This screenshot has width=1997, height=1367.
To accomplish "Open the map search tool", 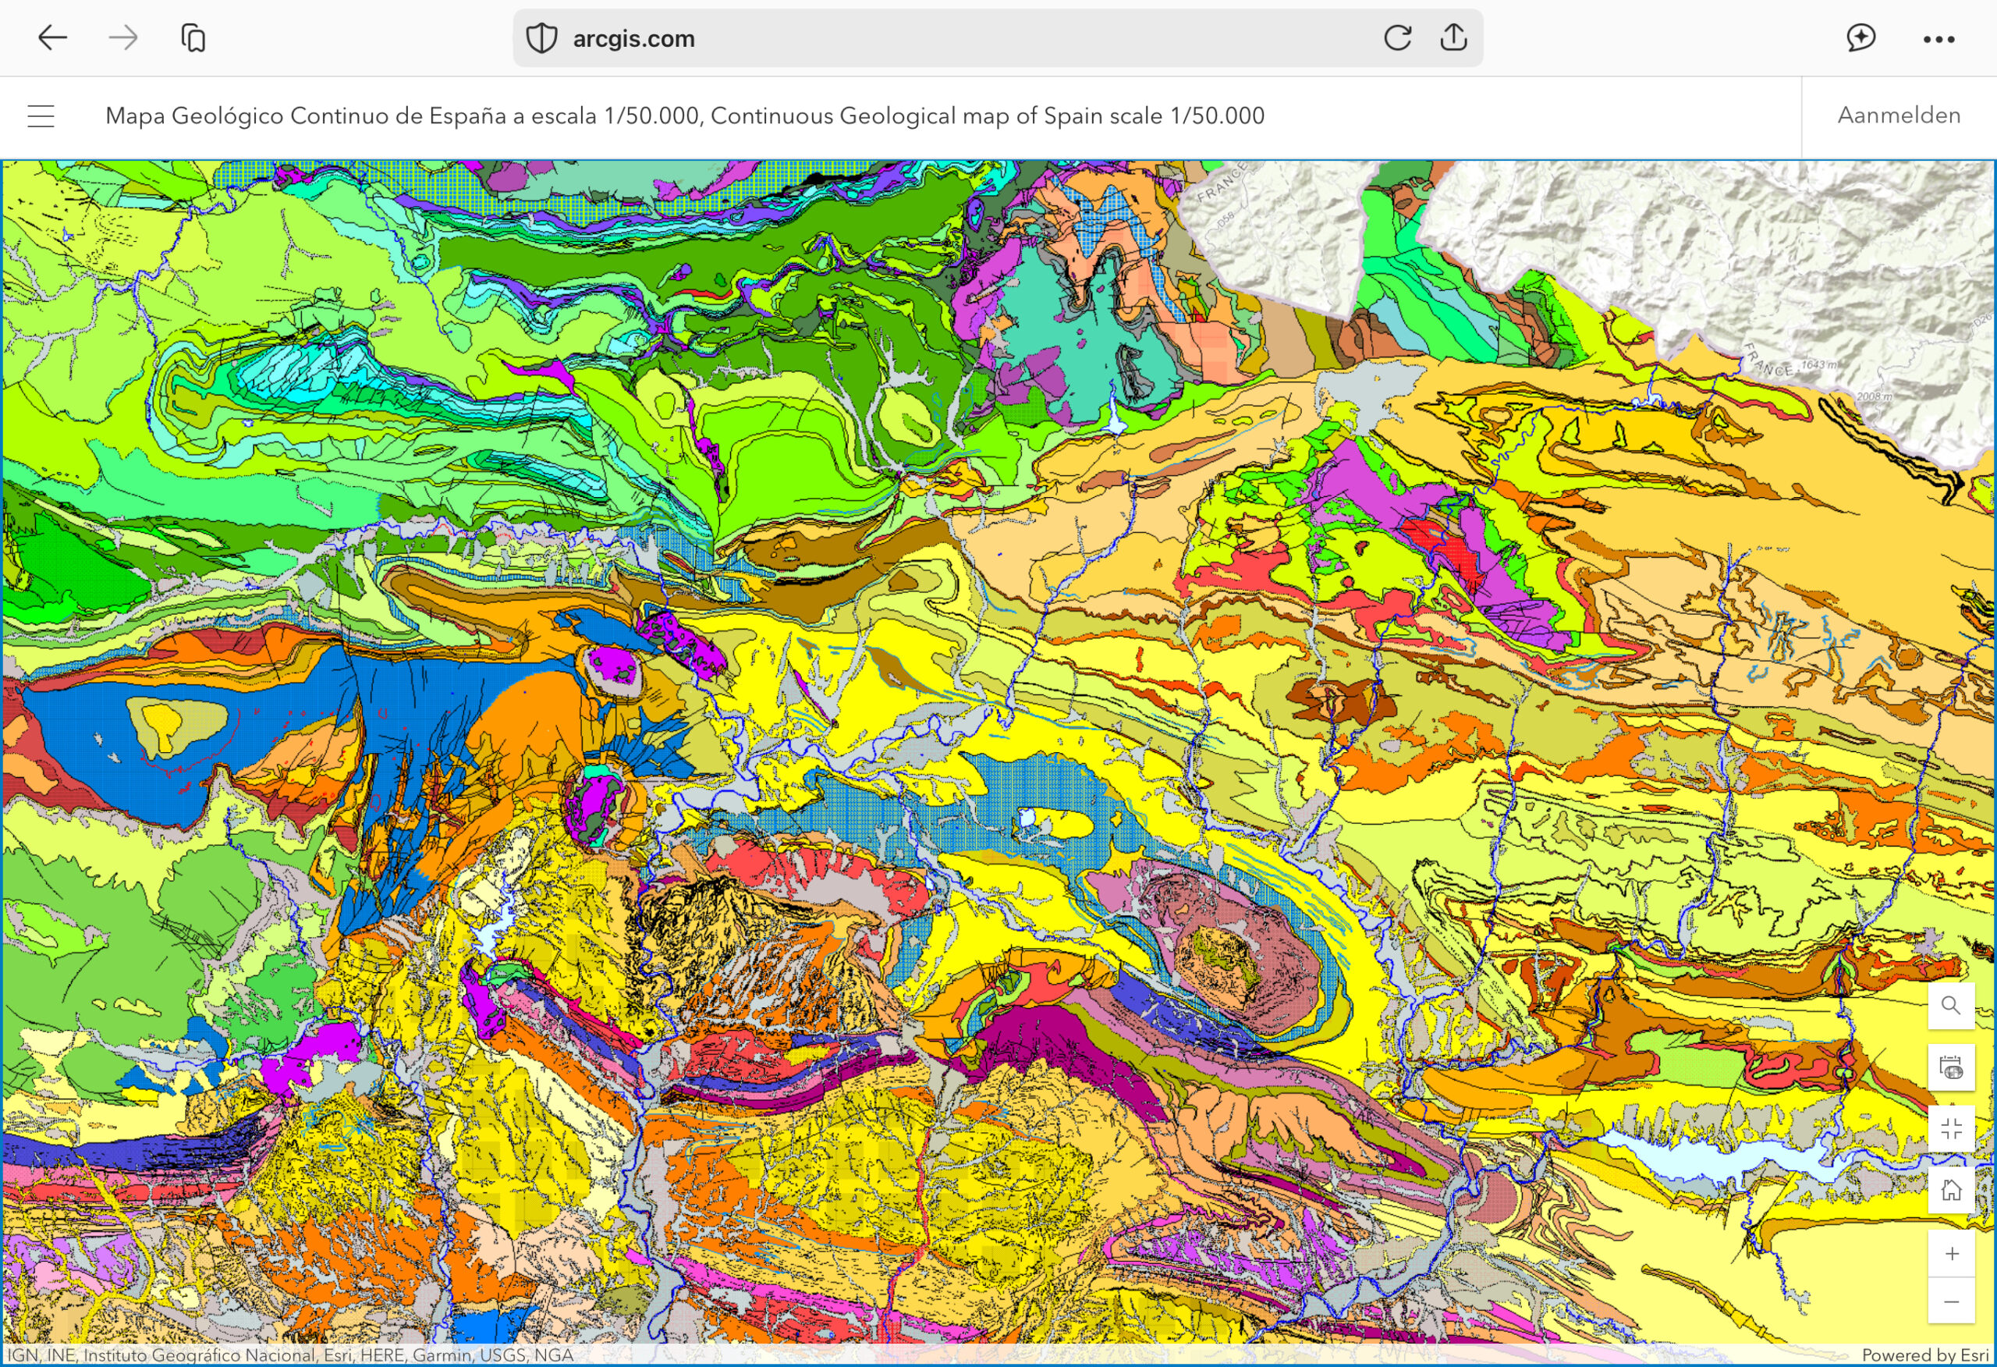I will (x=1951, y=1004).
